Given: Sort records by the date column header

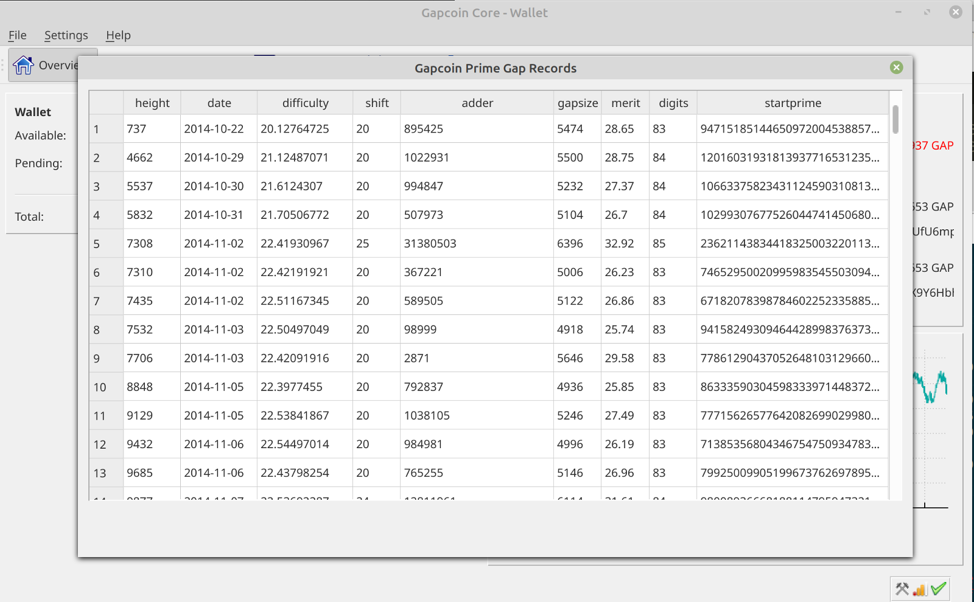Looking at the screenshot, I should [x=219, y=103].
